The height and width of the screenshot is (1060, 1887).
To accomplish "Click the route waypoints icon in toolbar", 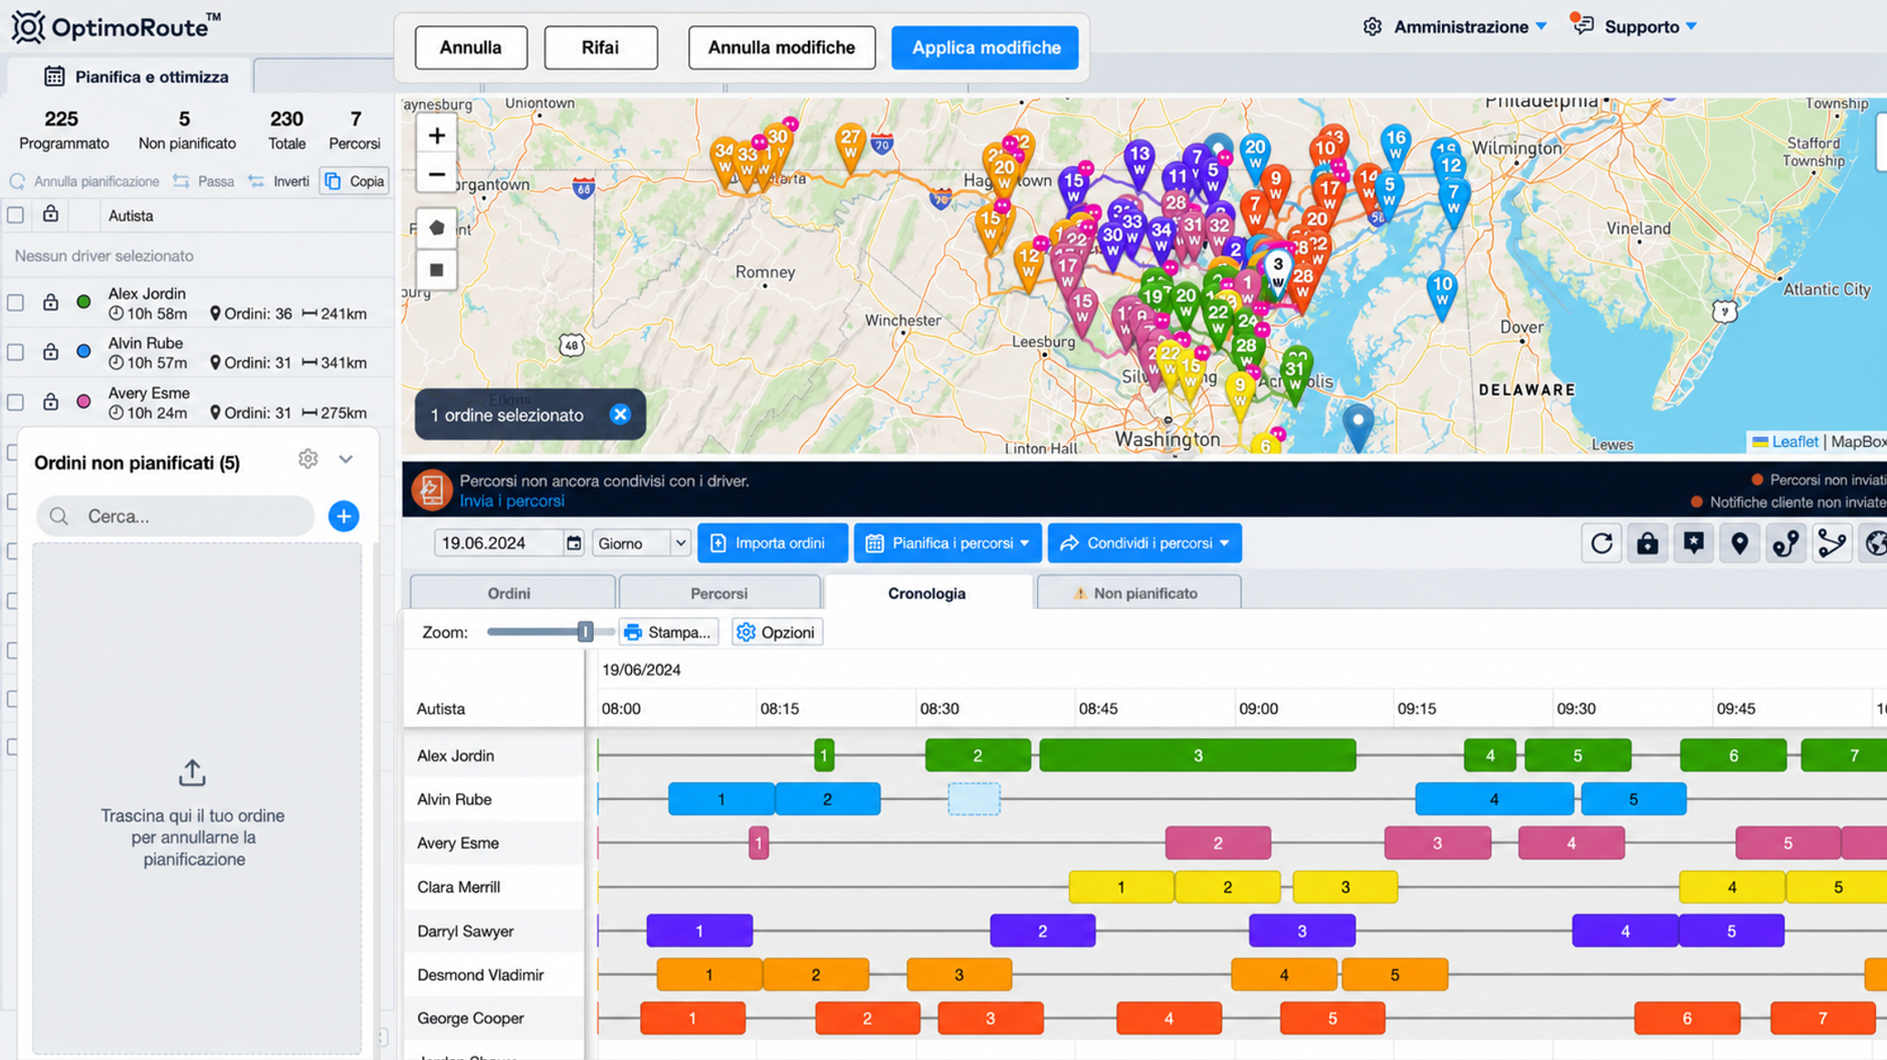I will [x=1786, y=544].
